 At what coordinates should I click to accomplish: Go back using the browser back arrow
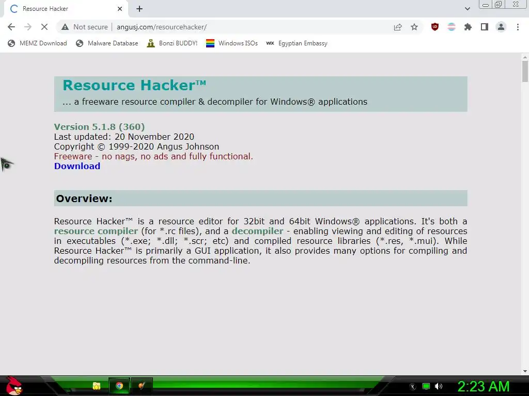(x=11, y=27)
